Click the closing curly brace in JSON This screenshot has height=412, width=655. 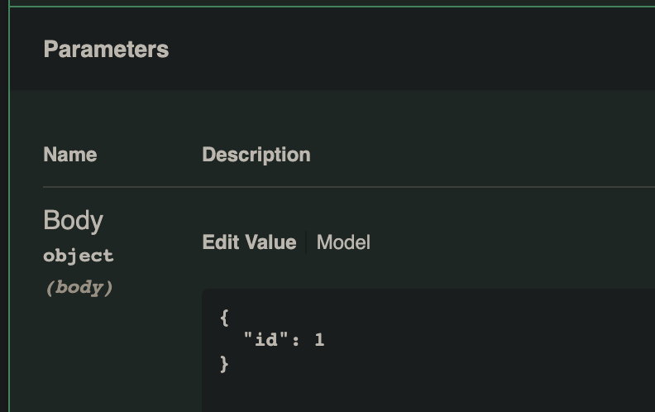point(224,362)
